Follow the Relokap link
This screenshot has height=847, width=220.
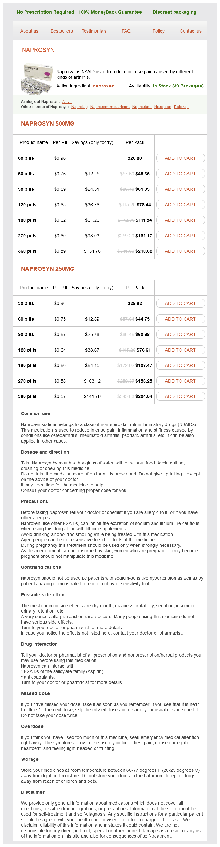point(181,107)
